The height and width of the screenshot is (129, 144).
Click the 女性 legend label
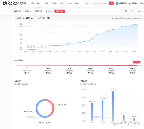pyautogui.click(x=43, y=123)
